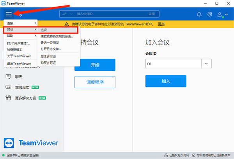
Task: Choose 激活许可证 menu entry
Action: coord(58,57)
